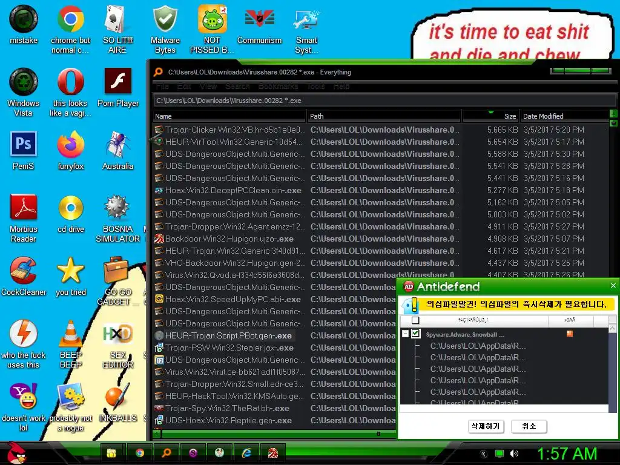This screenshot has height=465, width=620.
Task: Open the cd drive desktop icon
Action: [x=70, y=213]
